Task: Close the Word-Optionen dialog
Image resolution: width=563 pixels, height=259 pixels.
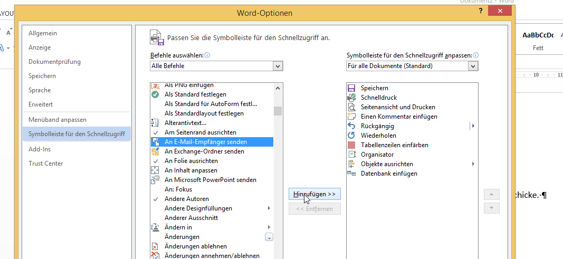Action: point(500,11)
